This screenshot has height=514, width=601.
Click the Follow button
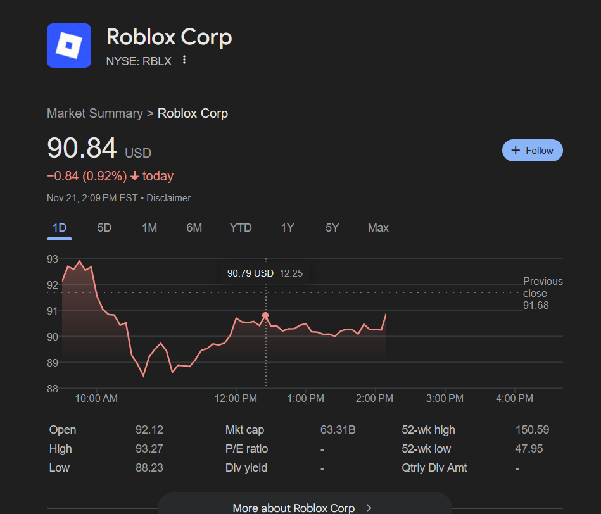pos(533,151)
